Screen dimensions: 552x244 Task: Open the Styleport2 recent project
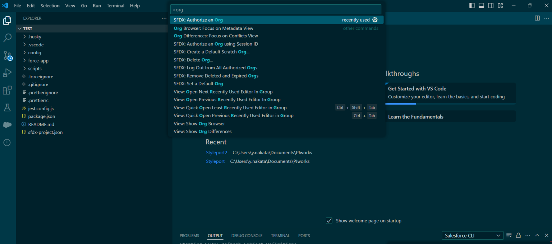[216, 152]
